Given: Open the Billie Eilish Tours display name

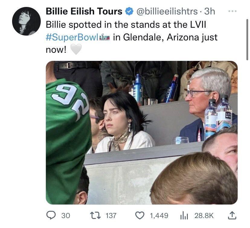Looking at the screenshot, I should click(x=84, y=11).
